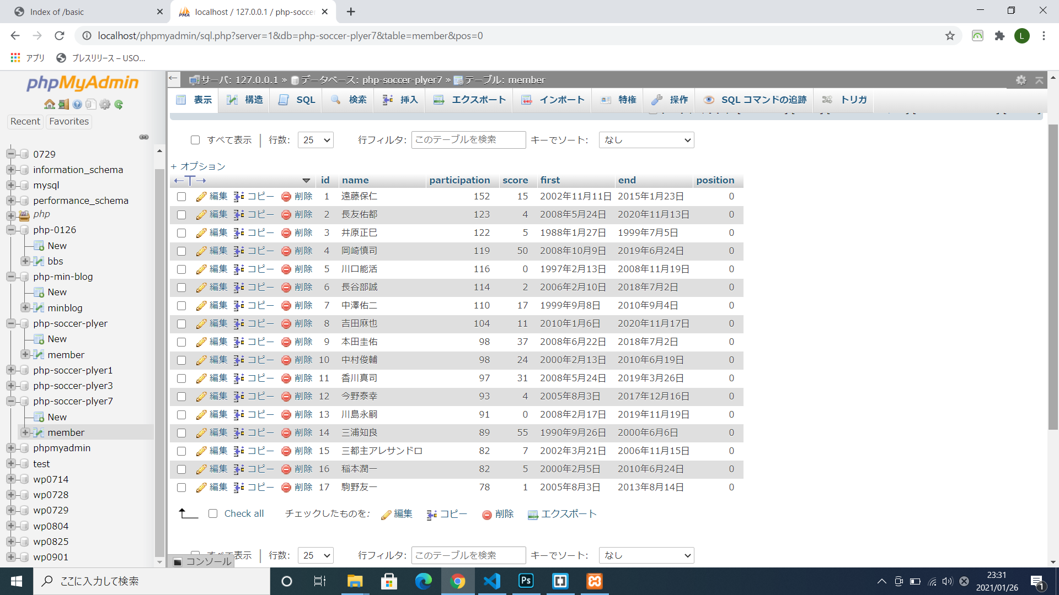The width and height of the screenshot is (1059, 595).
Task: Expand the php-soccer-plyer1 database tree node
Action: 11,370
